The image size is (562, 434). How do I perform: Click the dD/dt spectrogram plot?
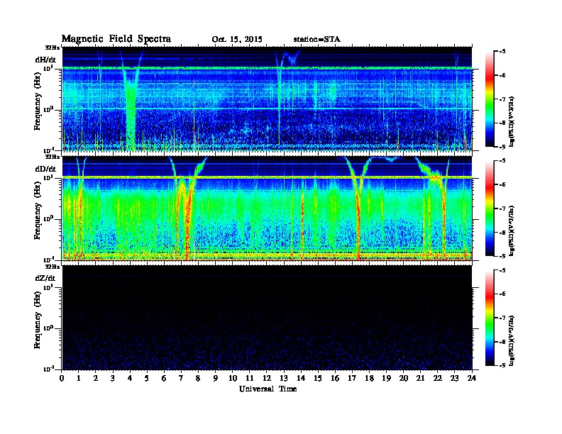[268, 208]
